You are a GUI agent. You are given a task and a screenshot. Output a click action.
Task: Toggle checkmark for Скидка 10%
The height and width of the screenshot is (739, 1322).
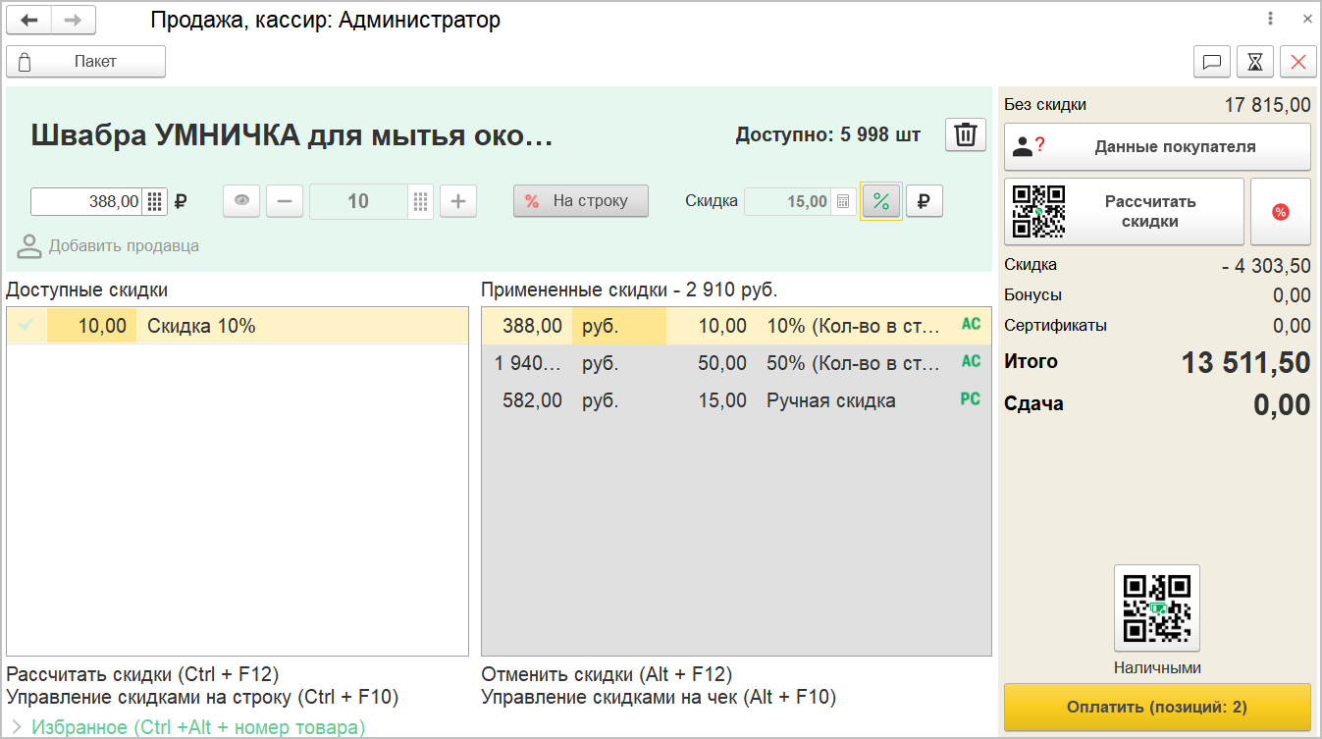26,326
